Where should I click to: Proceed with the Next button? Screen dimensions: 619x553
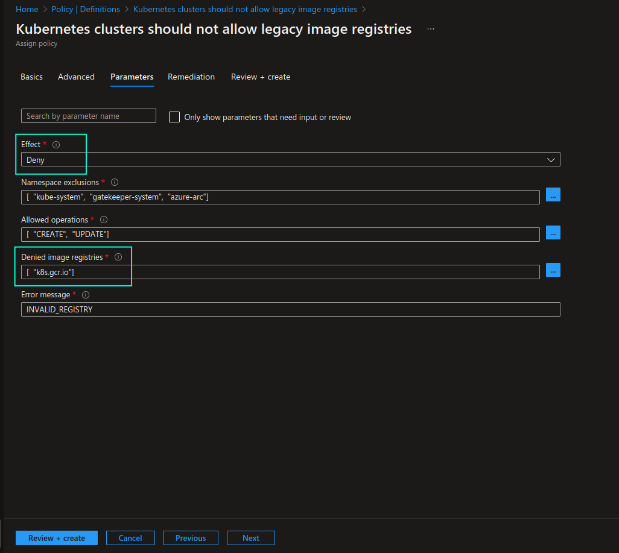pyautogui.click(x=251, y=538)
